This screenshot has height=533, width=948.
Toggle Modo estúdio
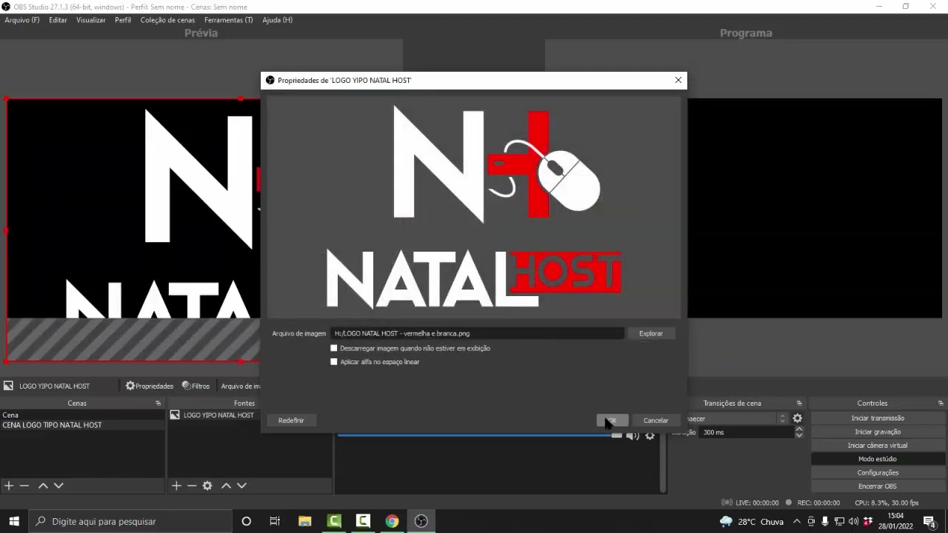point(878,459)
